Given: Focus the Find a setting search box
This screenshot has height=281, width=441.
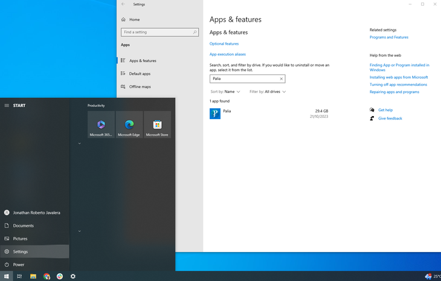Looking at the screenshot, I should click(159, 32).
